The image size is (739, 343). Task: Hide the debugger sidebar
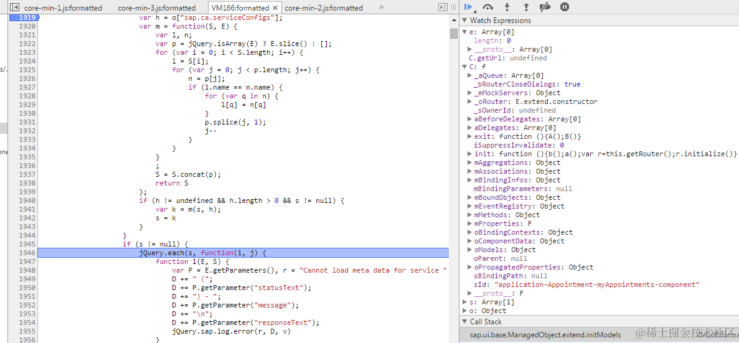442,7
